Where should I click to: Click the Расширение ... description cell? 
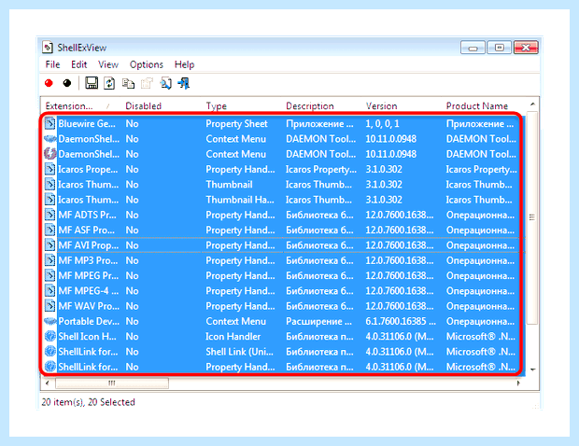318,321
